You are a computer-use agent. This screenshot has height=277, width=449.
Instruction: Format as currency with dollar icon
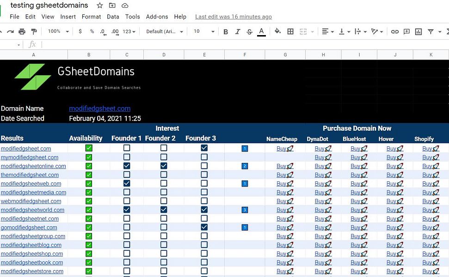80,31
